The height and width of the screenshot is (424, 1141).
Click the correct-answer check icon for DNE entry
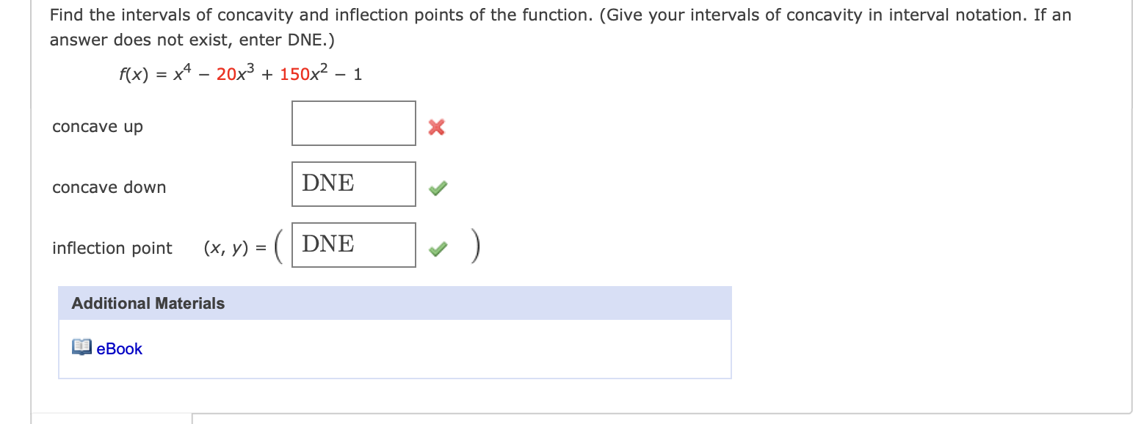point(437,188)
